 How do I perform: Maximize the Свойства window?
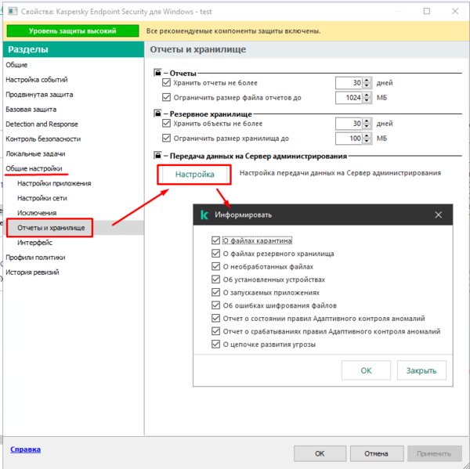point(427,11)
